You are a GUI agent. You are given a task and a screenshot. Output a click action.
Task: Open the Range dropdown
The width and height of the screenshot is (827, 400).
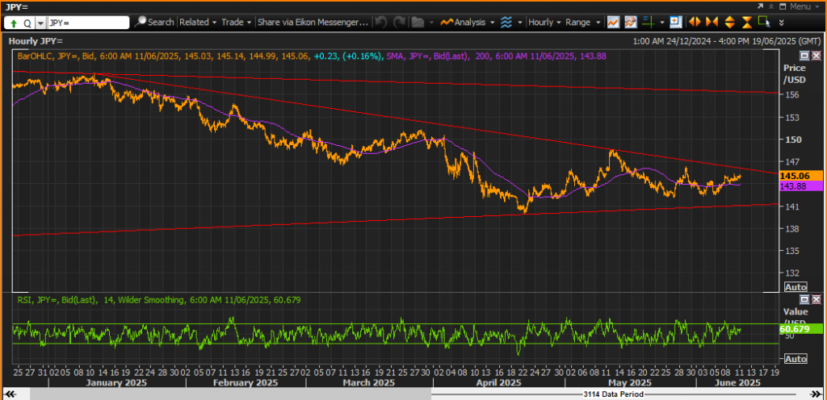(583, 22)
